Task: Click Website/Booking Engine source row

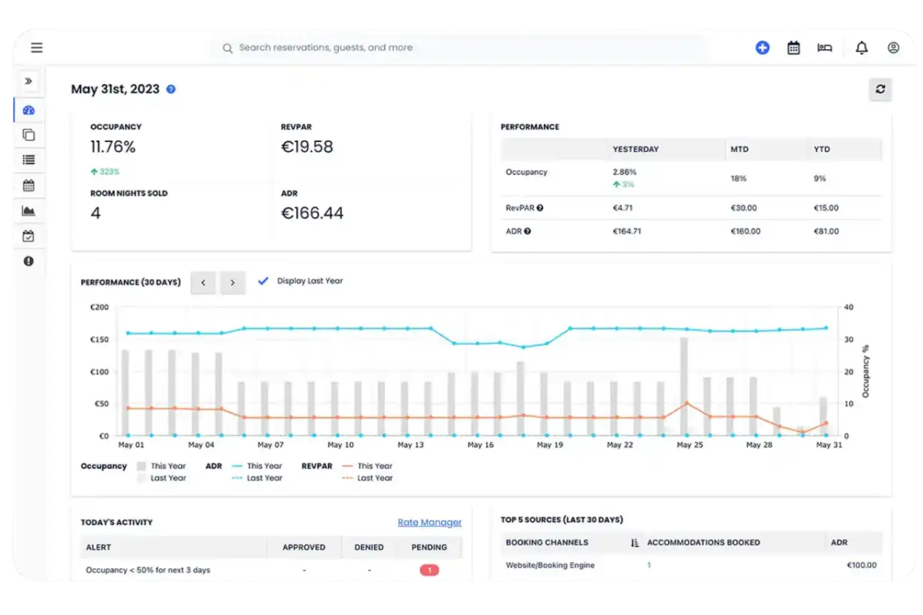Action: click(x=691, y=565)
